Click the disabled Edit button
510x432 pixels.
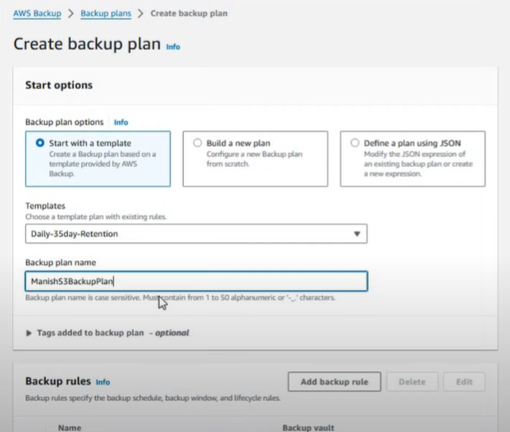point(464,382)
